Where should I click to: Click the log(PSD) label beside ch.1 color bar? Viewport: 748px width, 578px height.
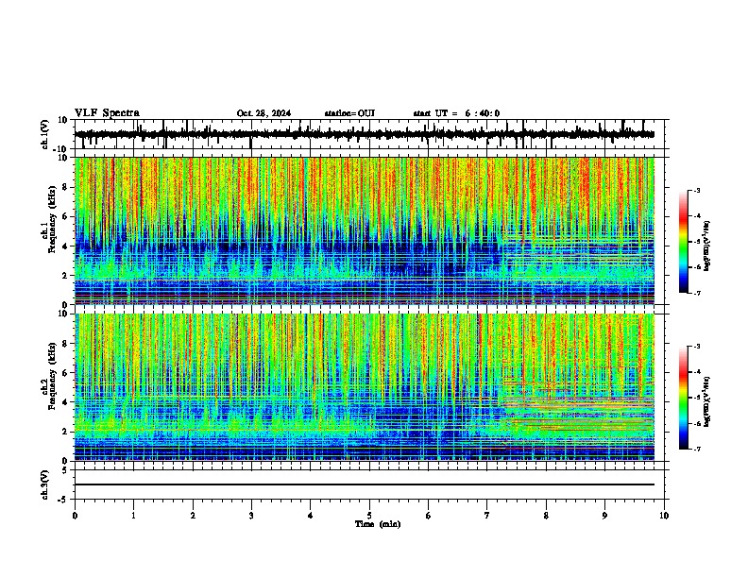click(x=707, y=246)
